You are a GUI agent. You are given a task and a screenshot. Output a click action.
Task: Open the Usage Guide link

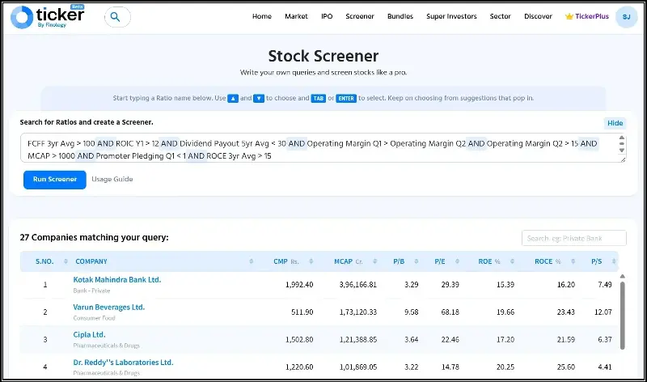[112, 180]
